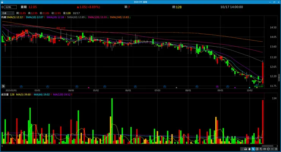Click the circular plus icon beside stock code

(x=3, y=7)
